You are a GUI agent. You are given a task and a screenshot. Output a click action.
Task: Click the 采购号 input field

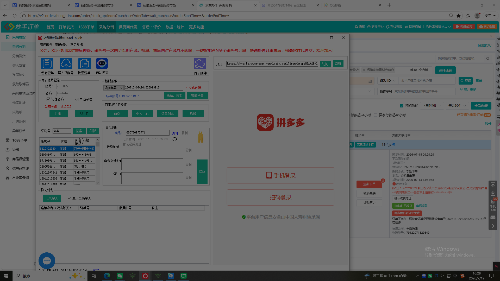coord(62,131)
